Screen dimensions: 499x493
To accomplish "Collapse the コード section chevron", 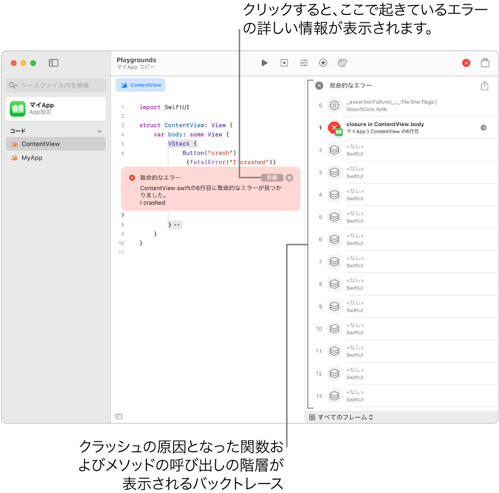I will (x=99, y=131).
